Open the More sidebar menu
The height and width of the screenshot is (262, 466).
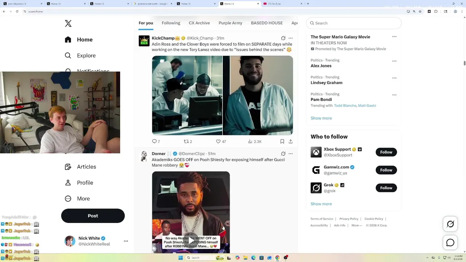click(x=77, y=199)
